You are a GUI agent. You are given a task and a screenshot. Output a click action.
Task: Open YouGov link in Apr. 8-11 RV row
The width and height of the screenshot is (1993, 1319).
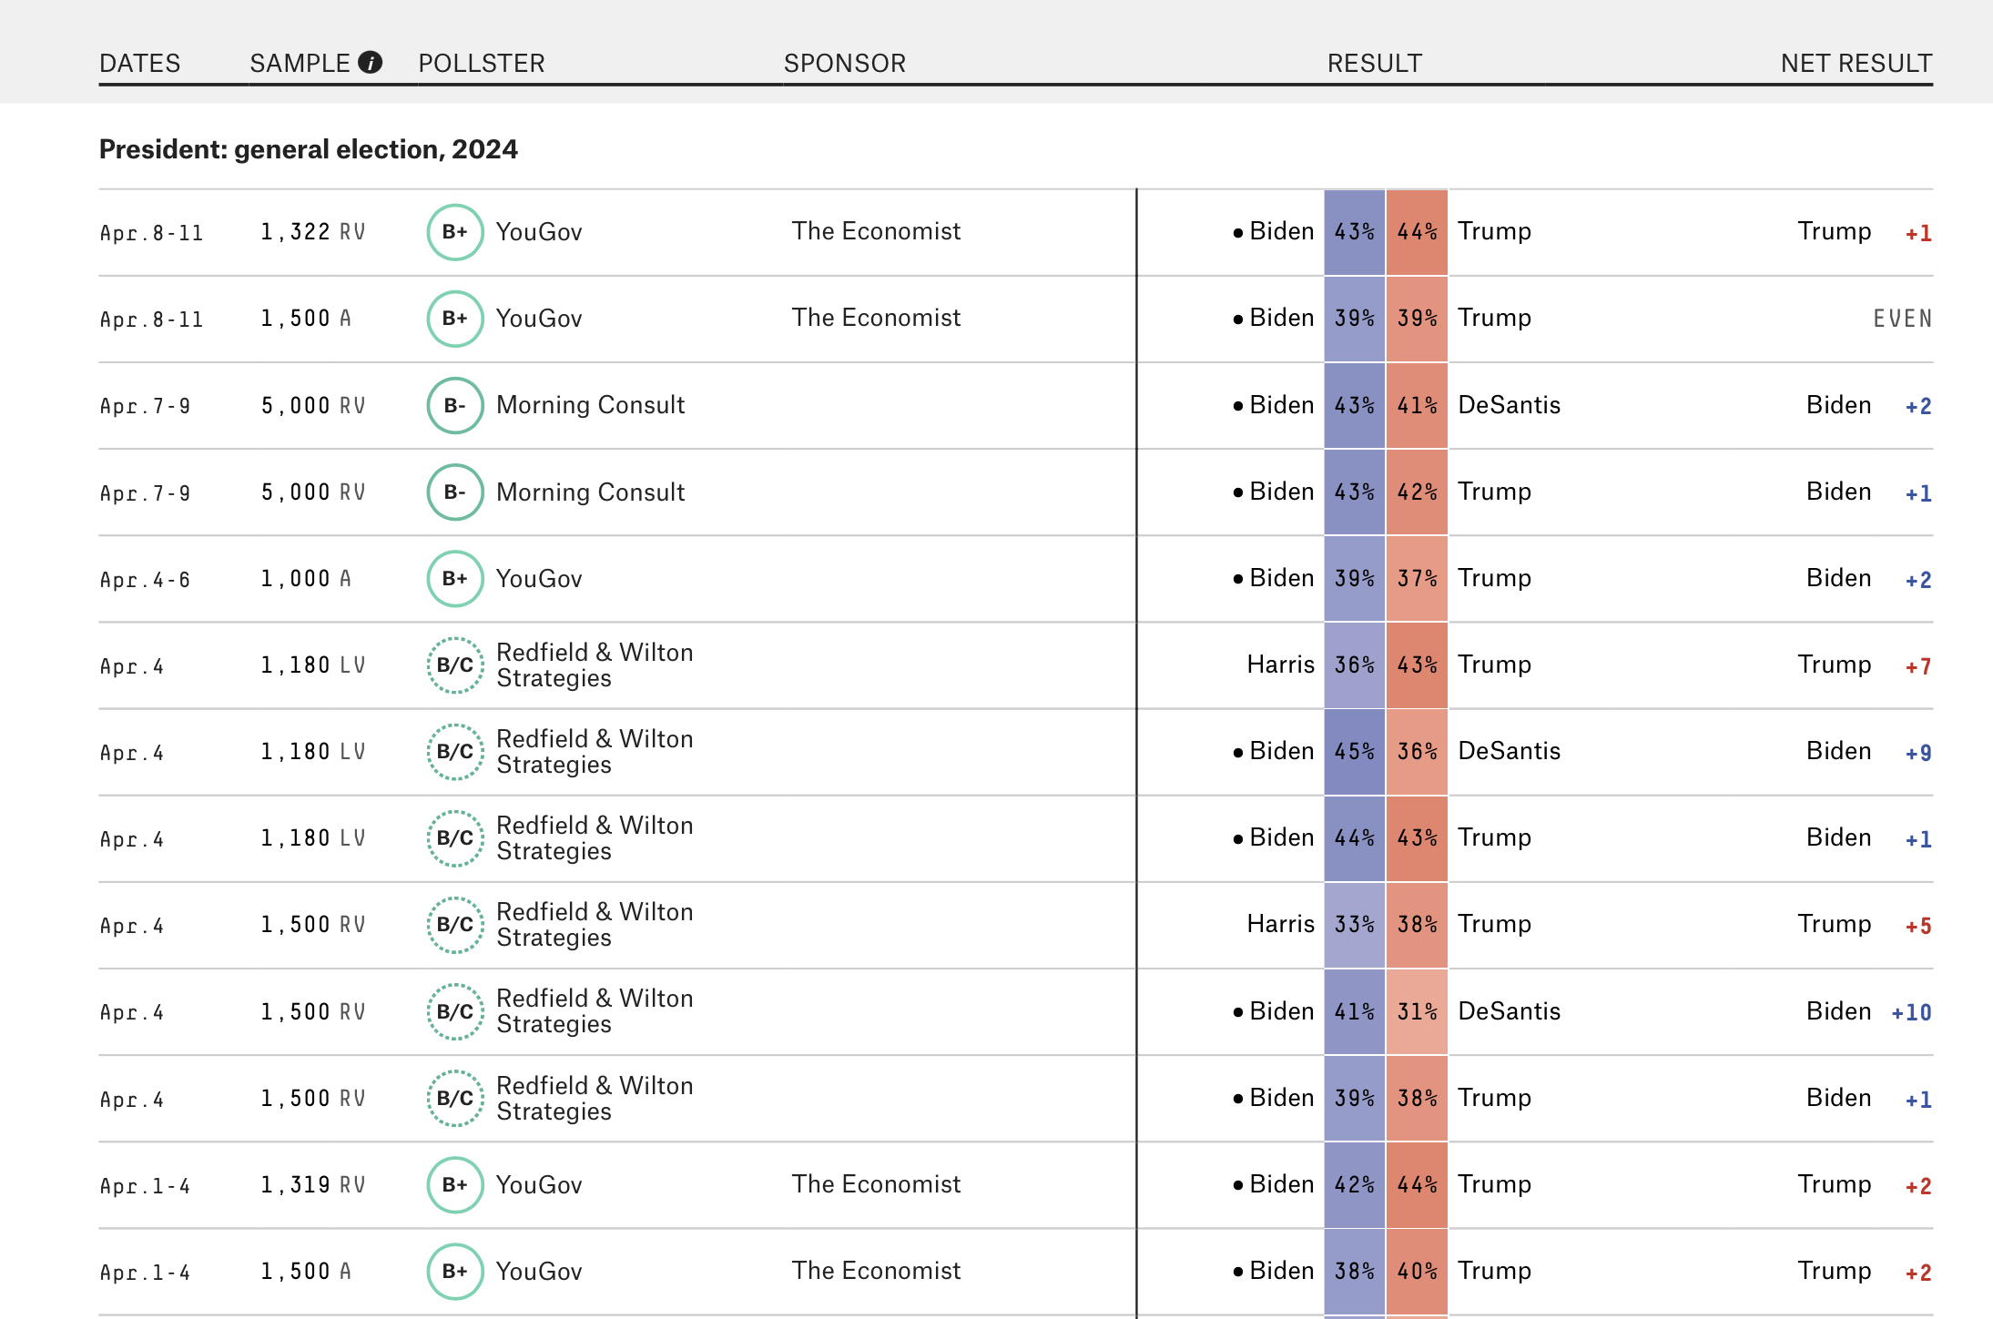pos(538,232)
